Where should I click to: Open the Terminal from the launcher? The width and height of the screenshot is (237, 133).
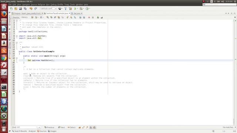[4, 87]
